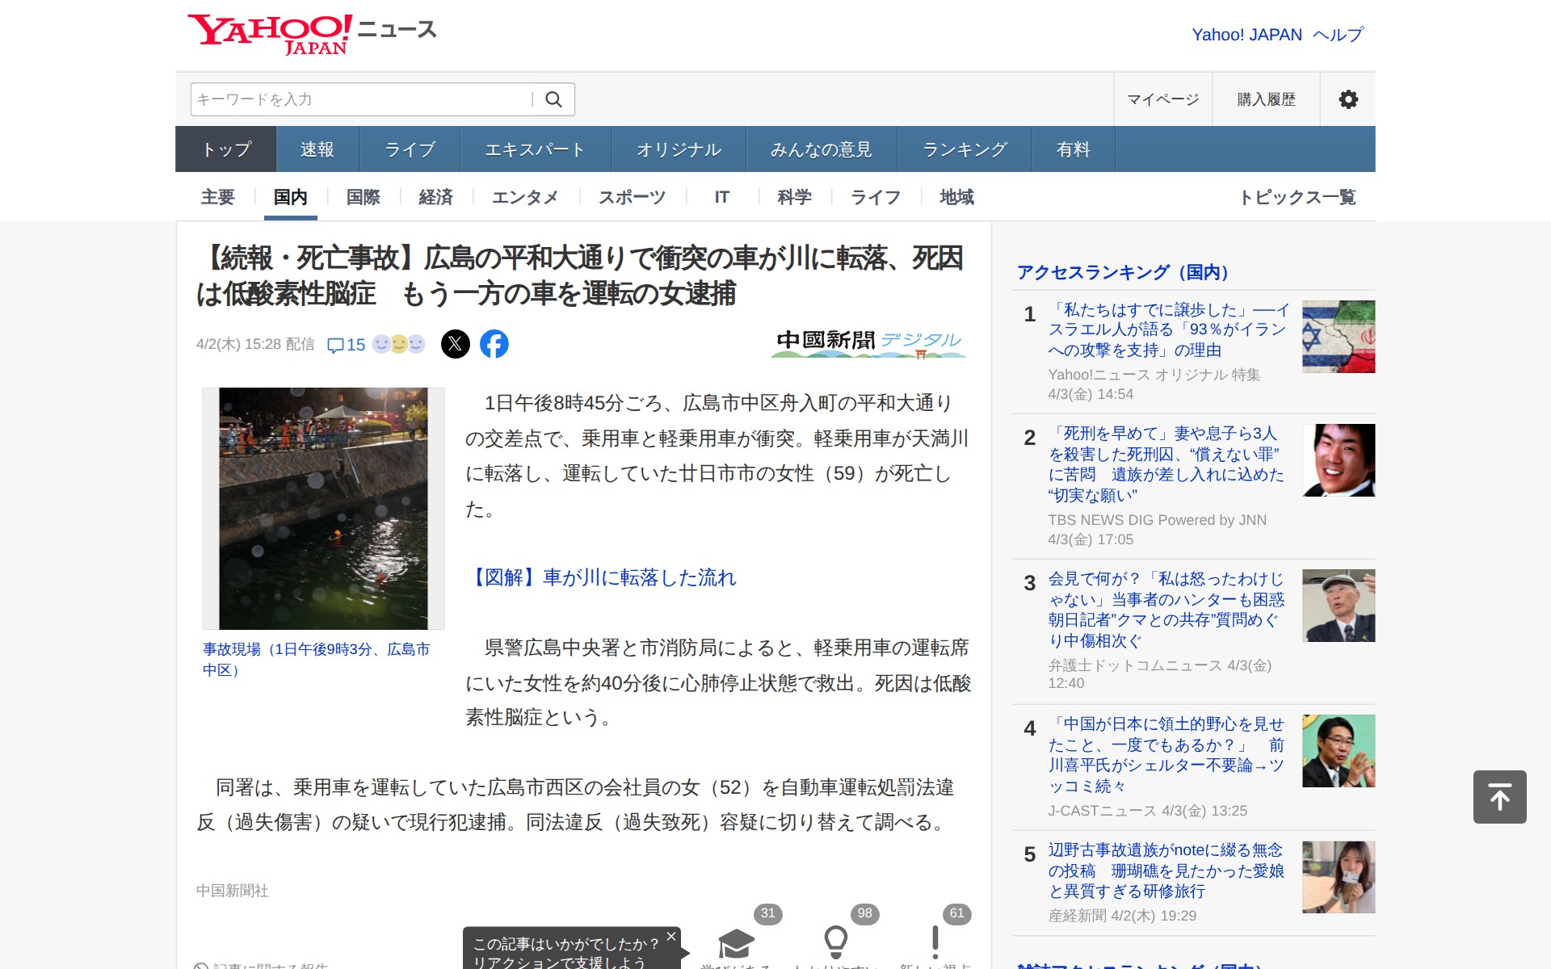Screen dimensions: 1551x969
Task: Share article on X
Action: pyautogui.click(x=456, y=344)
